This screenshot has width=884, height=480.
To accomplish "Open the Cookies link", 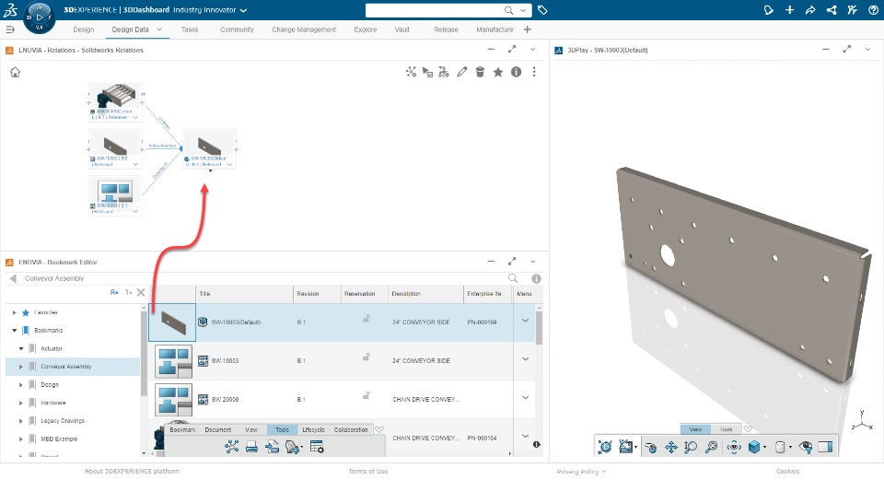I will 787,471.
